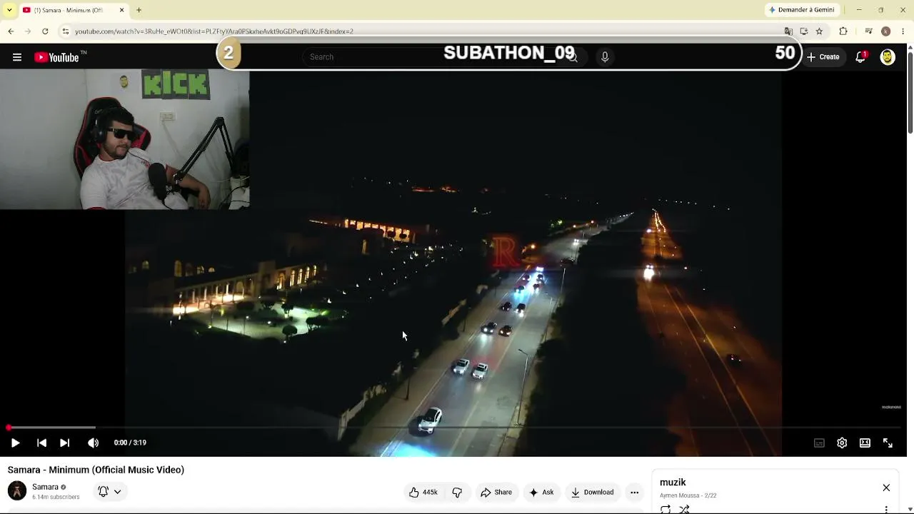914x514 pixels.
Task: Click the 6.14m subscribers text
Action: pos(56,497)
